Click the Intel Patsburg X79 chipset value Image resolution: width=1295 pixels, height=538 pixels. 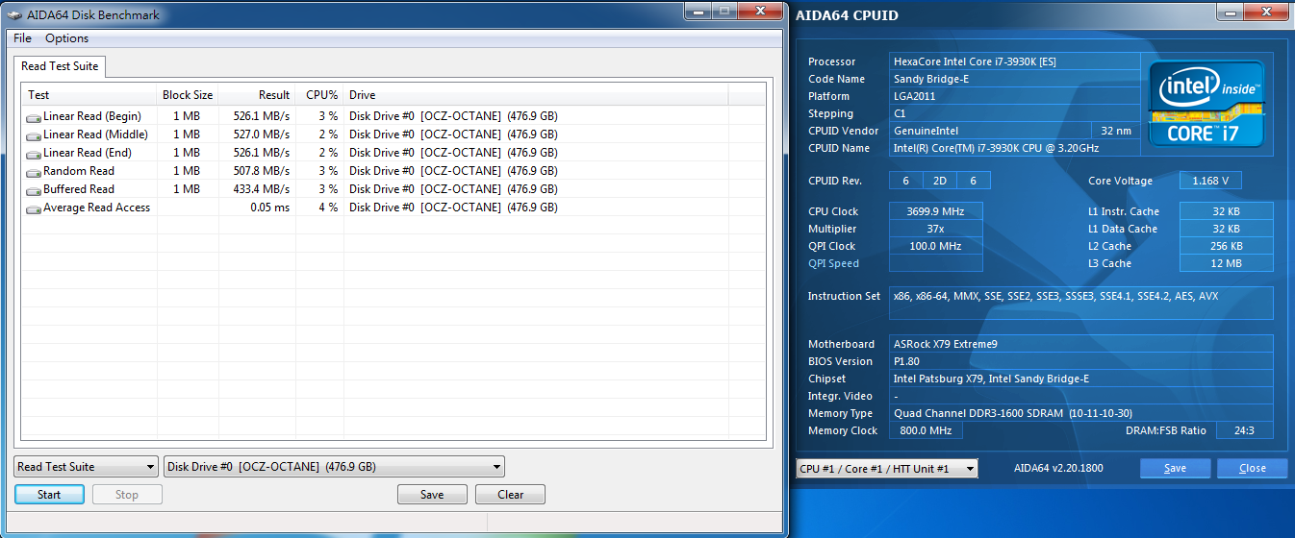tap(1081, 379)
